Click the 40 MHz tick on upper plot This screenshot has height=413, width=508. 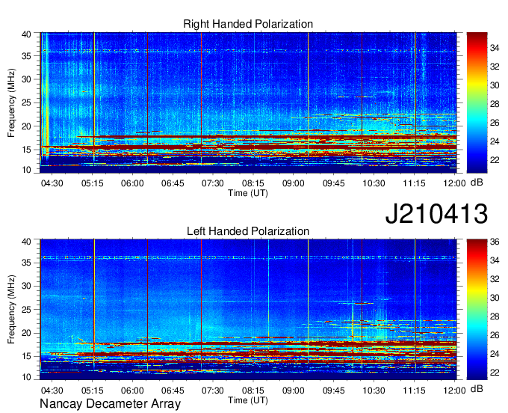pyautogui.click(x=26, y=34)
